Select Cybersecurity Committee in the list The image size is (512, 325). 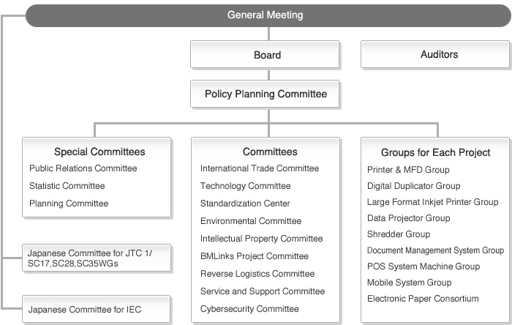(x=249, y=309)
